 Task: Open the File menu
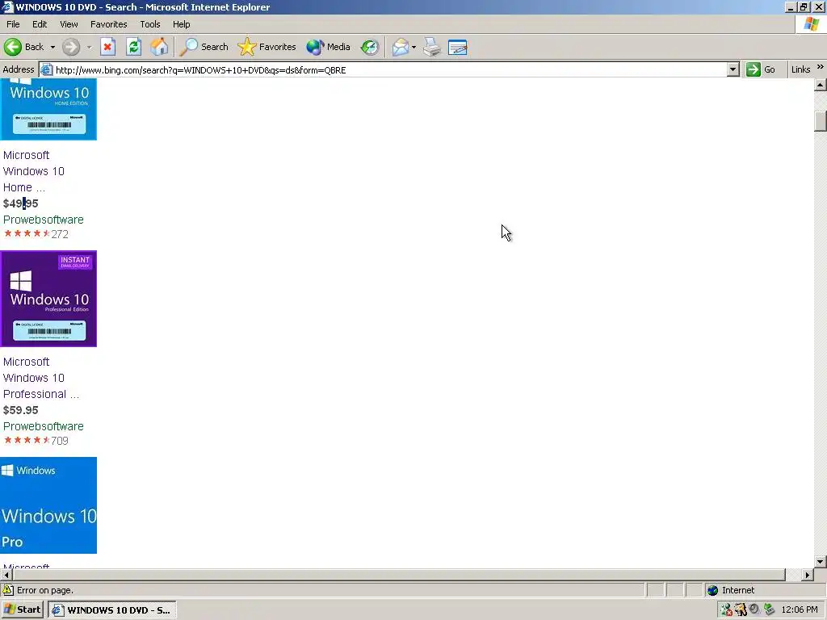(x=13, y=24)
